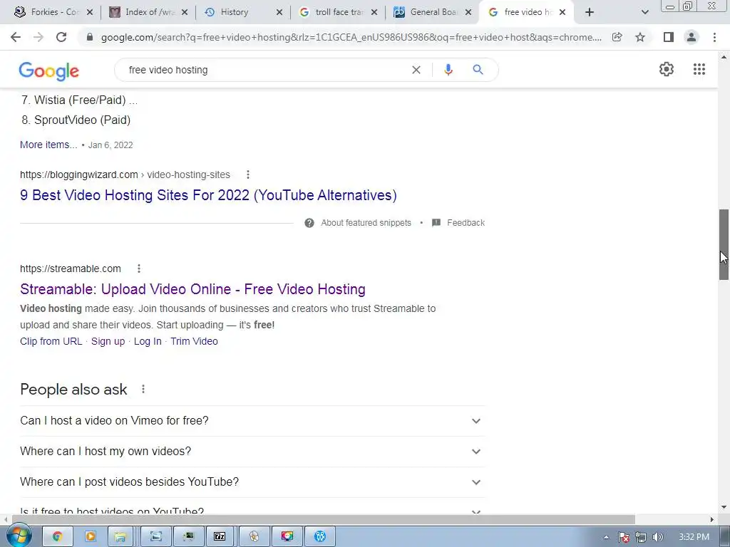The width and height of the screenshot is (730, 547).
Task: View site information lock icon
Action: coord(91,37)
